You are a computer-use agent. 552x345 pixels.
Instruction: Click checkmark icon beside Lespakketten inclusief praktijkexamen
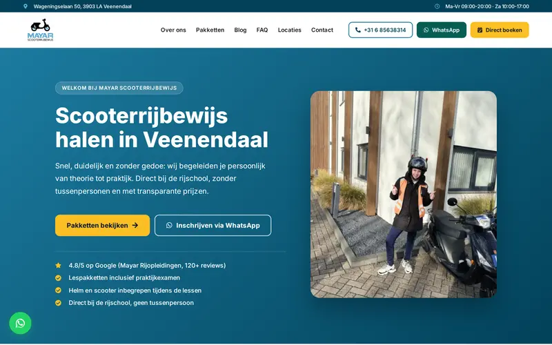58,278
